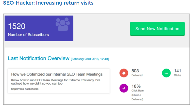Click the Number of Subscribers label
This screenshot has height=105, width=191.
[28, 35]
